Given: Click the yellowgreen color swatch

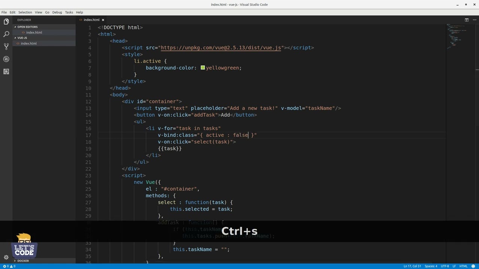Looking at the screenshot, I should [202, 68].
